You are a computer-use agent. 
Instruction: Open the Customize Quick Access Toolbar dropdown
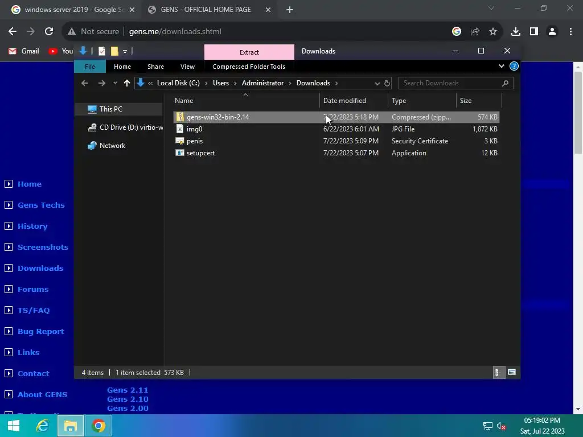tap(125, 51)
